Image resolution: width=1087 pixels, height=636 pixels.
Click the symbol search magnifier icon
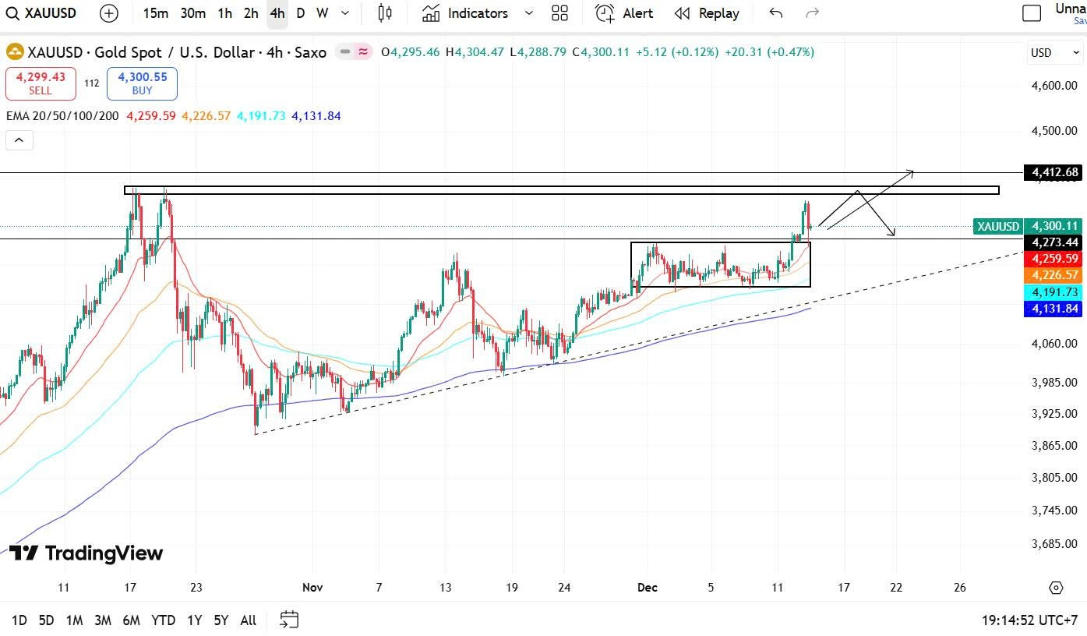(12, 13)
